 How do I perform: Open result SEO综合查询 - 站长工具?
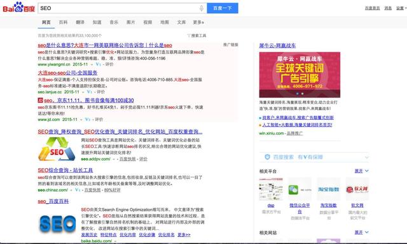tap(66, 170)
